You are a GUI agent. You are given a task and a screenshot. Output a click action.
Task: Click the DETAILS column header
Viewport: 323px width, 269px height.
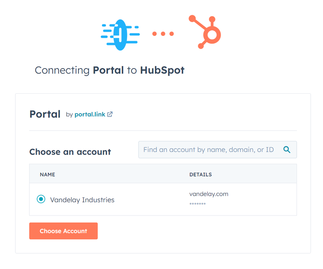click(x=200, y=174)
